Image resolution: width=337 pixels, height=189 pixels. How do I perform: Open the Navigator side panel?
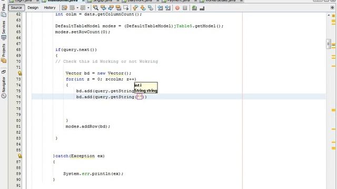pyautogui.click(x=4, y=88)
